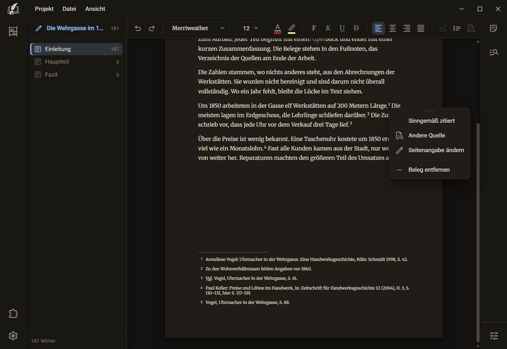Open the bookshelf icon in left rail
The height and width of the screenshot is (349, 507).
pos(13,31)
